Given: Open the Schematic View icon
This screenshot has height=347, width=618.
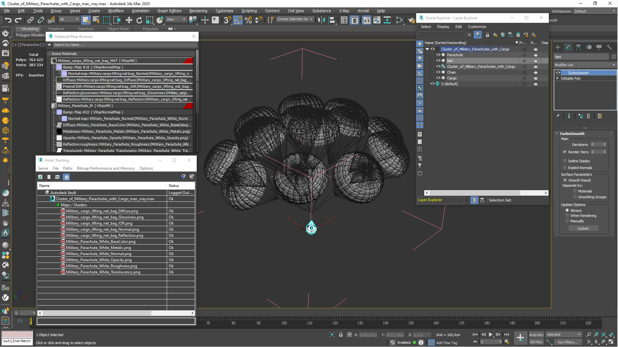Looking at the screenshot, I should point(387,20).
